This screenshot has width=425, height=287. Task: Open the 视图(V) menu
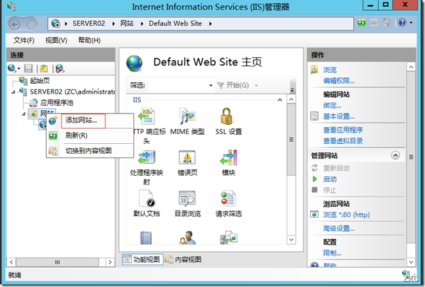[x=56, y=40]
